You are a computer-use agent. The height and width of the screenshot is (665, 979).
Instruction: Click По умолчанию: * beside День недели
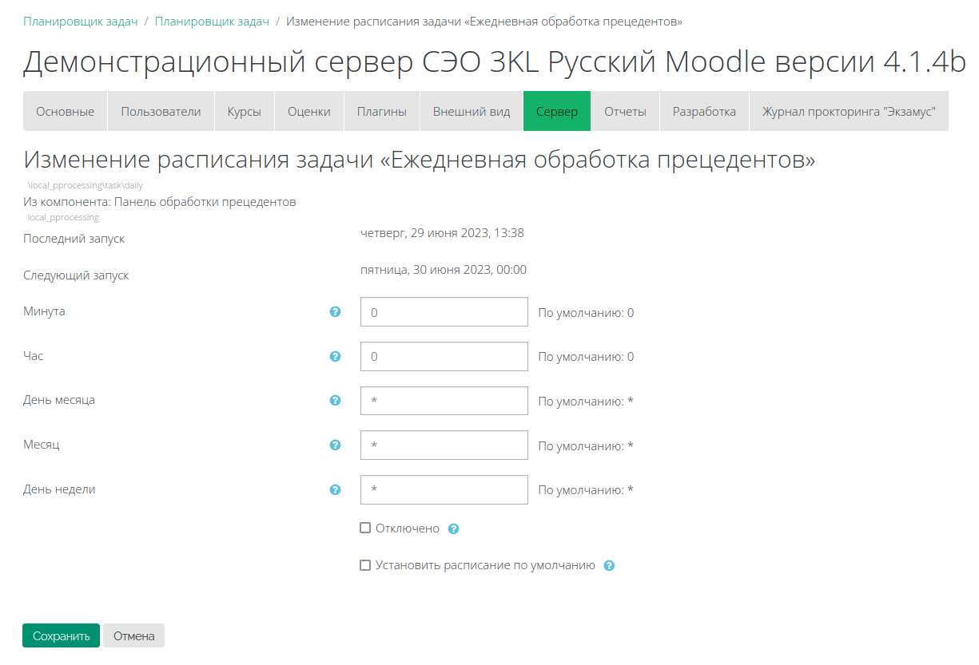pos(586,490)
